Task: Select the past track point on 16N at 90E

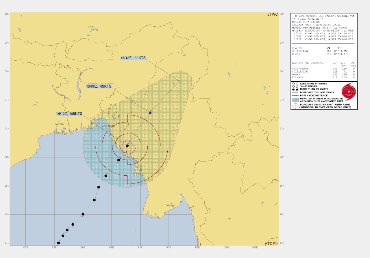Action: [x=83, y=214]
